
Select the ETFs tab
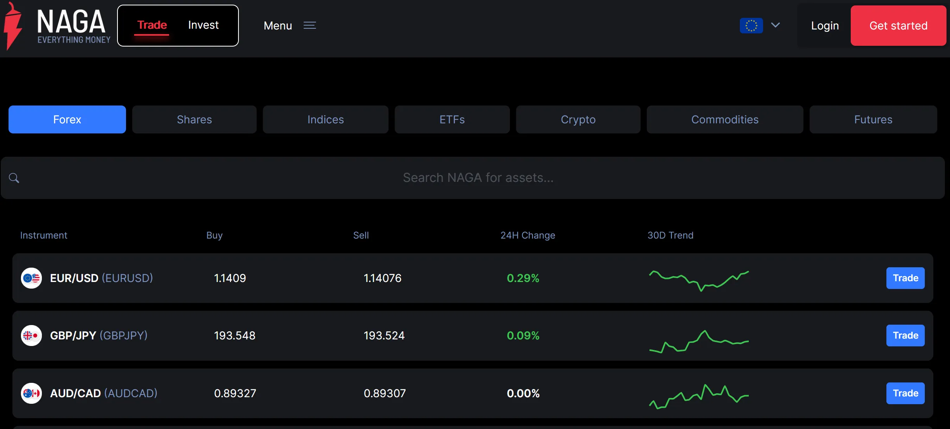tap(452, 119)
